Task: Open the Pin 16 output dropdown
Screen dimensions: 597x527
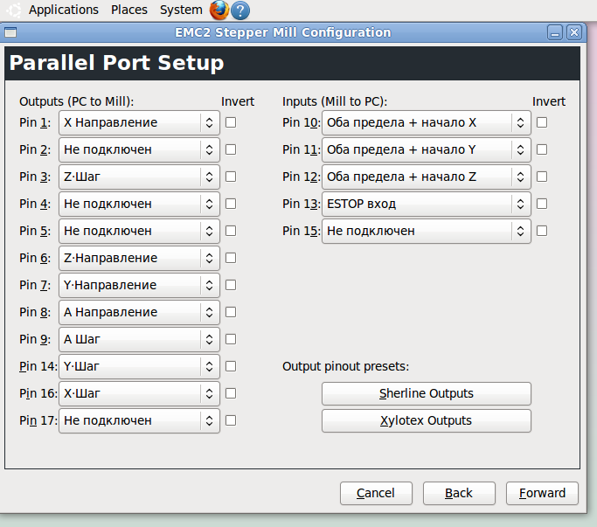Action: tap(139, 393)
